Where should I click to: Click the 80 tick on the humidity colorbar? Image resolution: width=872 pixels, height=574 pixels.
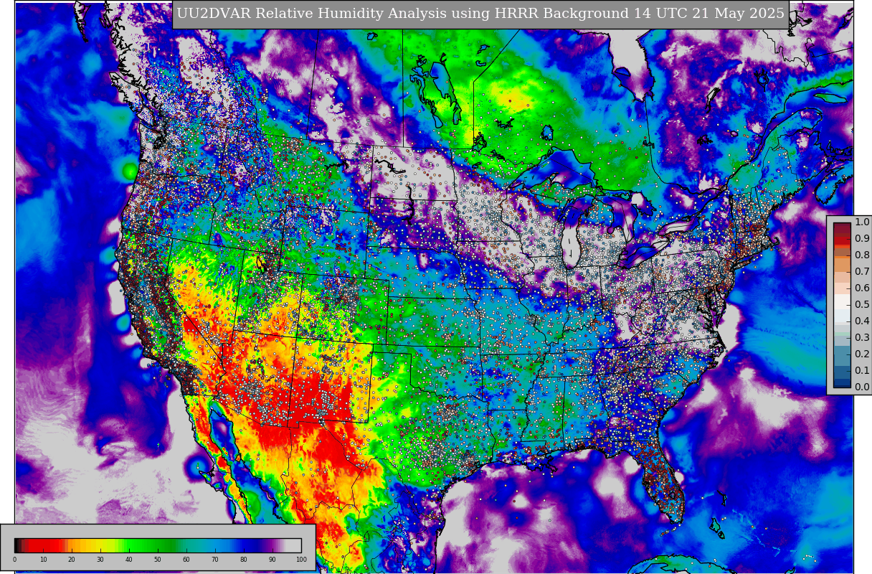pyautogui.click(x=244, y=559)
